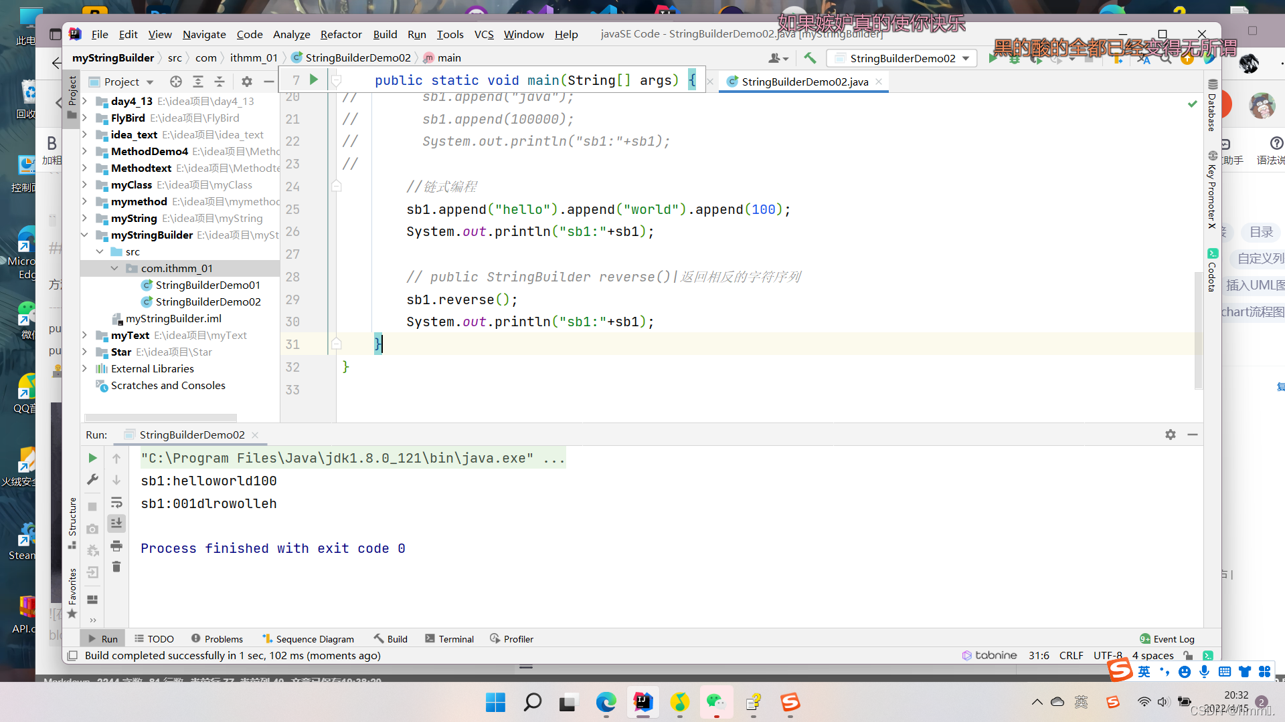1285x722 pixels.
Task: Click the UTF-8 encoding indicator
Action: [x=1108, y=655]
